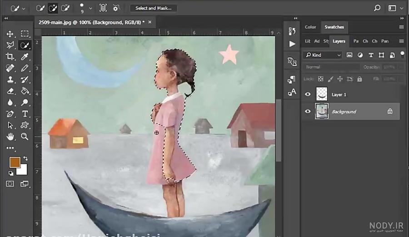
Task: Expand the blend mode Normal dropdown
Action: (331, 67)
